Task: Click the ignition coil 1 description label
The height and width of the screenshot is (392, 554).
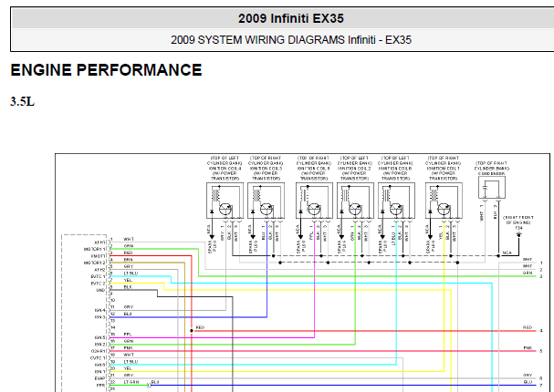Action: pyautogui.click(x=444, y=169)
